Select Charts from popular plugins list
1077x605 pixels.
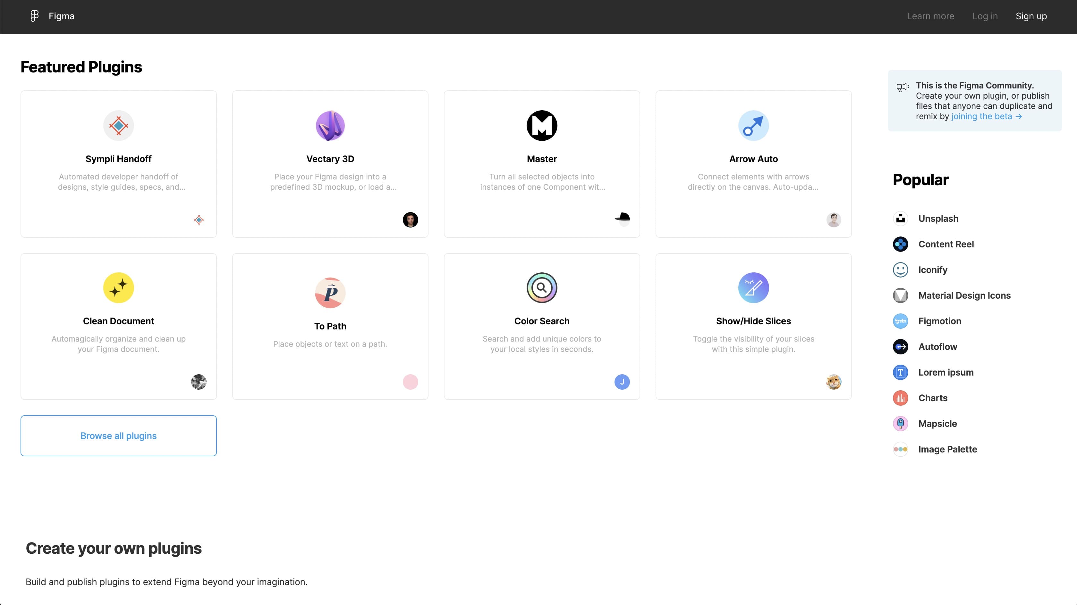(x=933, y=397)
